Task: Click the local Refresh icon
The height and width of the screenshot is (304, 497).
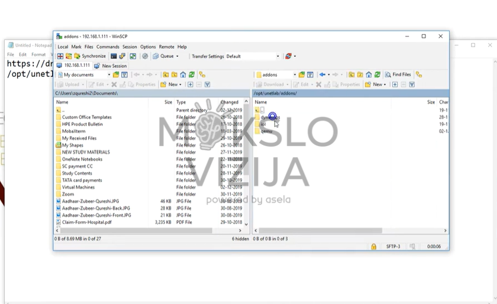Action: coord(192,75)
